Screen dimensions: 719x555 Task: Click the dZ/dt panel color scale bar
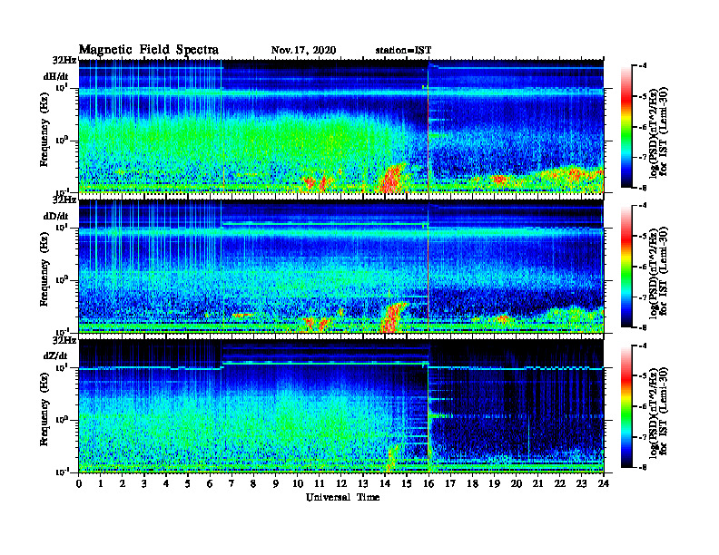626,406
